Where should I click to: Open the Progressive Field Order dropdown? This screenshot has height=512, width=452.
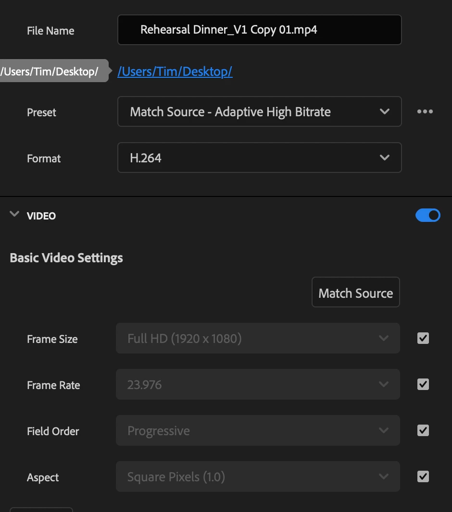coord(258,430)
